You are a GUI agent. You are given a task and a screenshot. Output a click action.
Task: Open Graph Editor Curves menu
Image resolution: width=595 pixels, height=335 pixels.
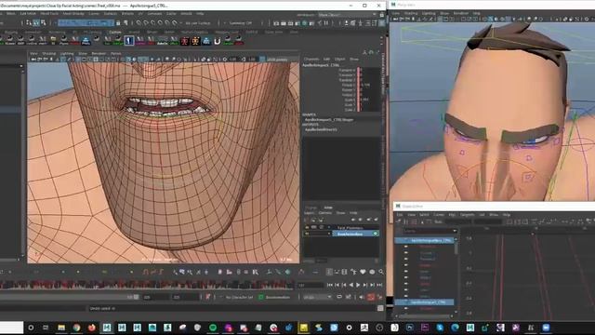439,215
